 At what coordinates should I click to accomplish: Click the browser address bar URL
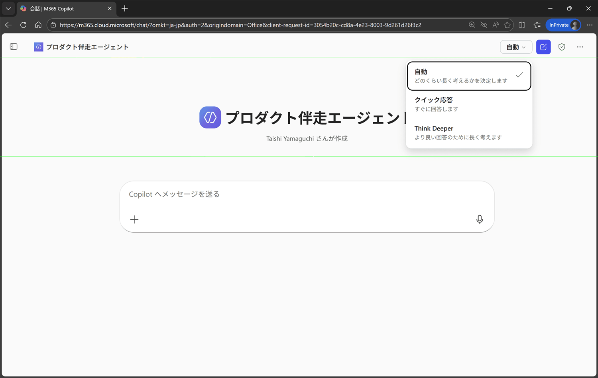pyautogui.click(x=240, y=25)
